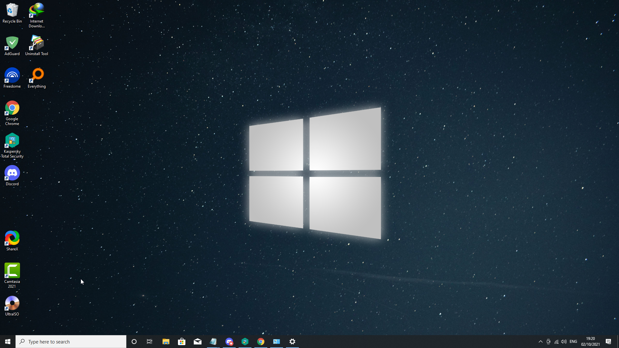This screenshot has width=619, height=348.
Task: Select the Recycle Bin desktop icon
Action: [12, 13]
